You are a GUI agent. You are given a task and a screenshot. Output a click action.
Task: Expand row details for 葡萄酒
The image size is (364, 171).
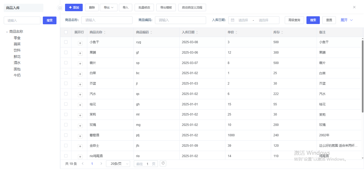[x=80, y=136]
